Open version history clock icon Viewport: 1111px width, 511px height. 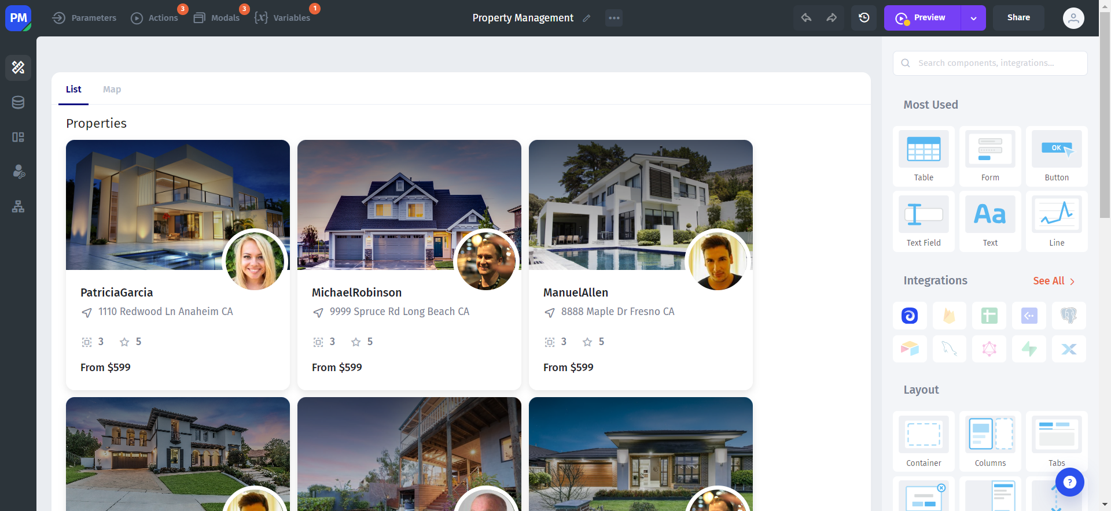click(864, 18)
